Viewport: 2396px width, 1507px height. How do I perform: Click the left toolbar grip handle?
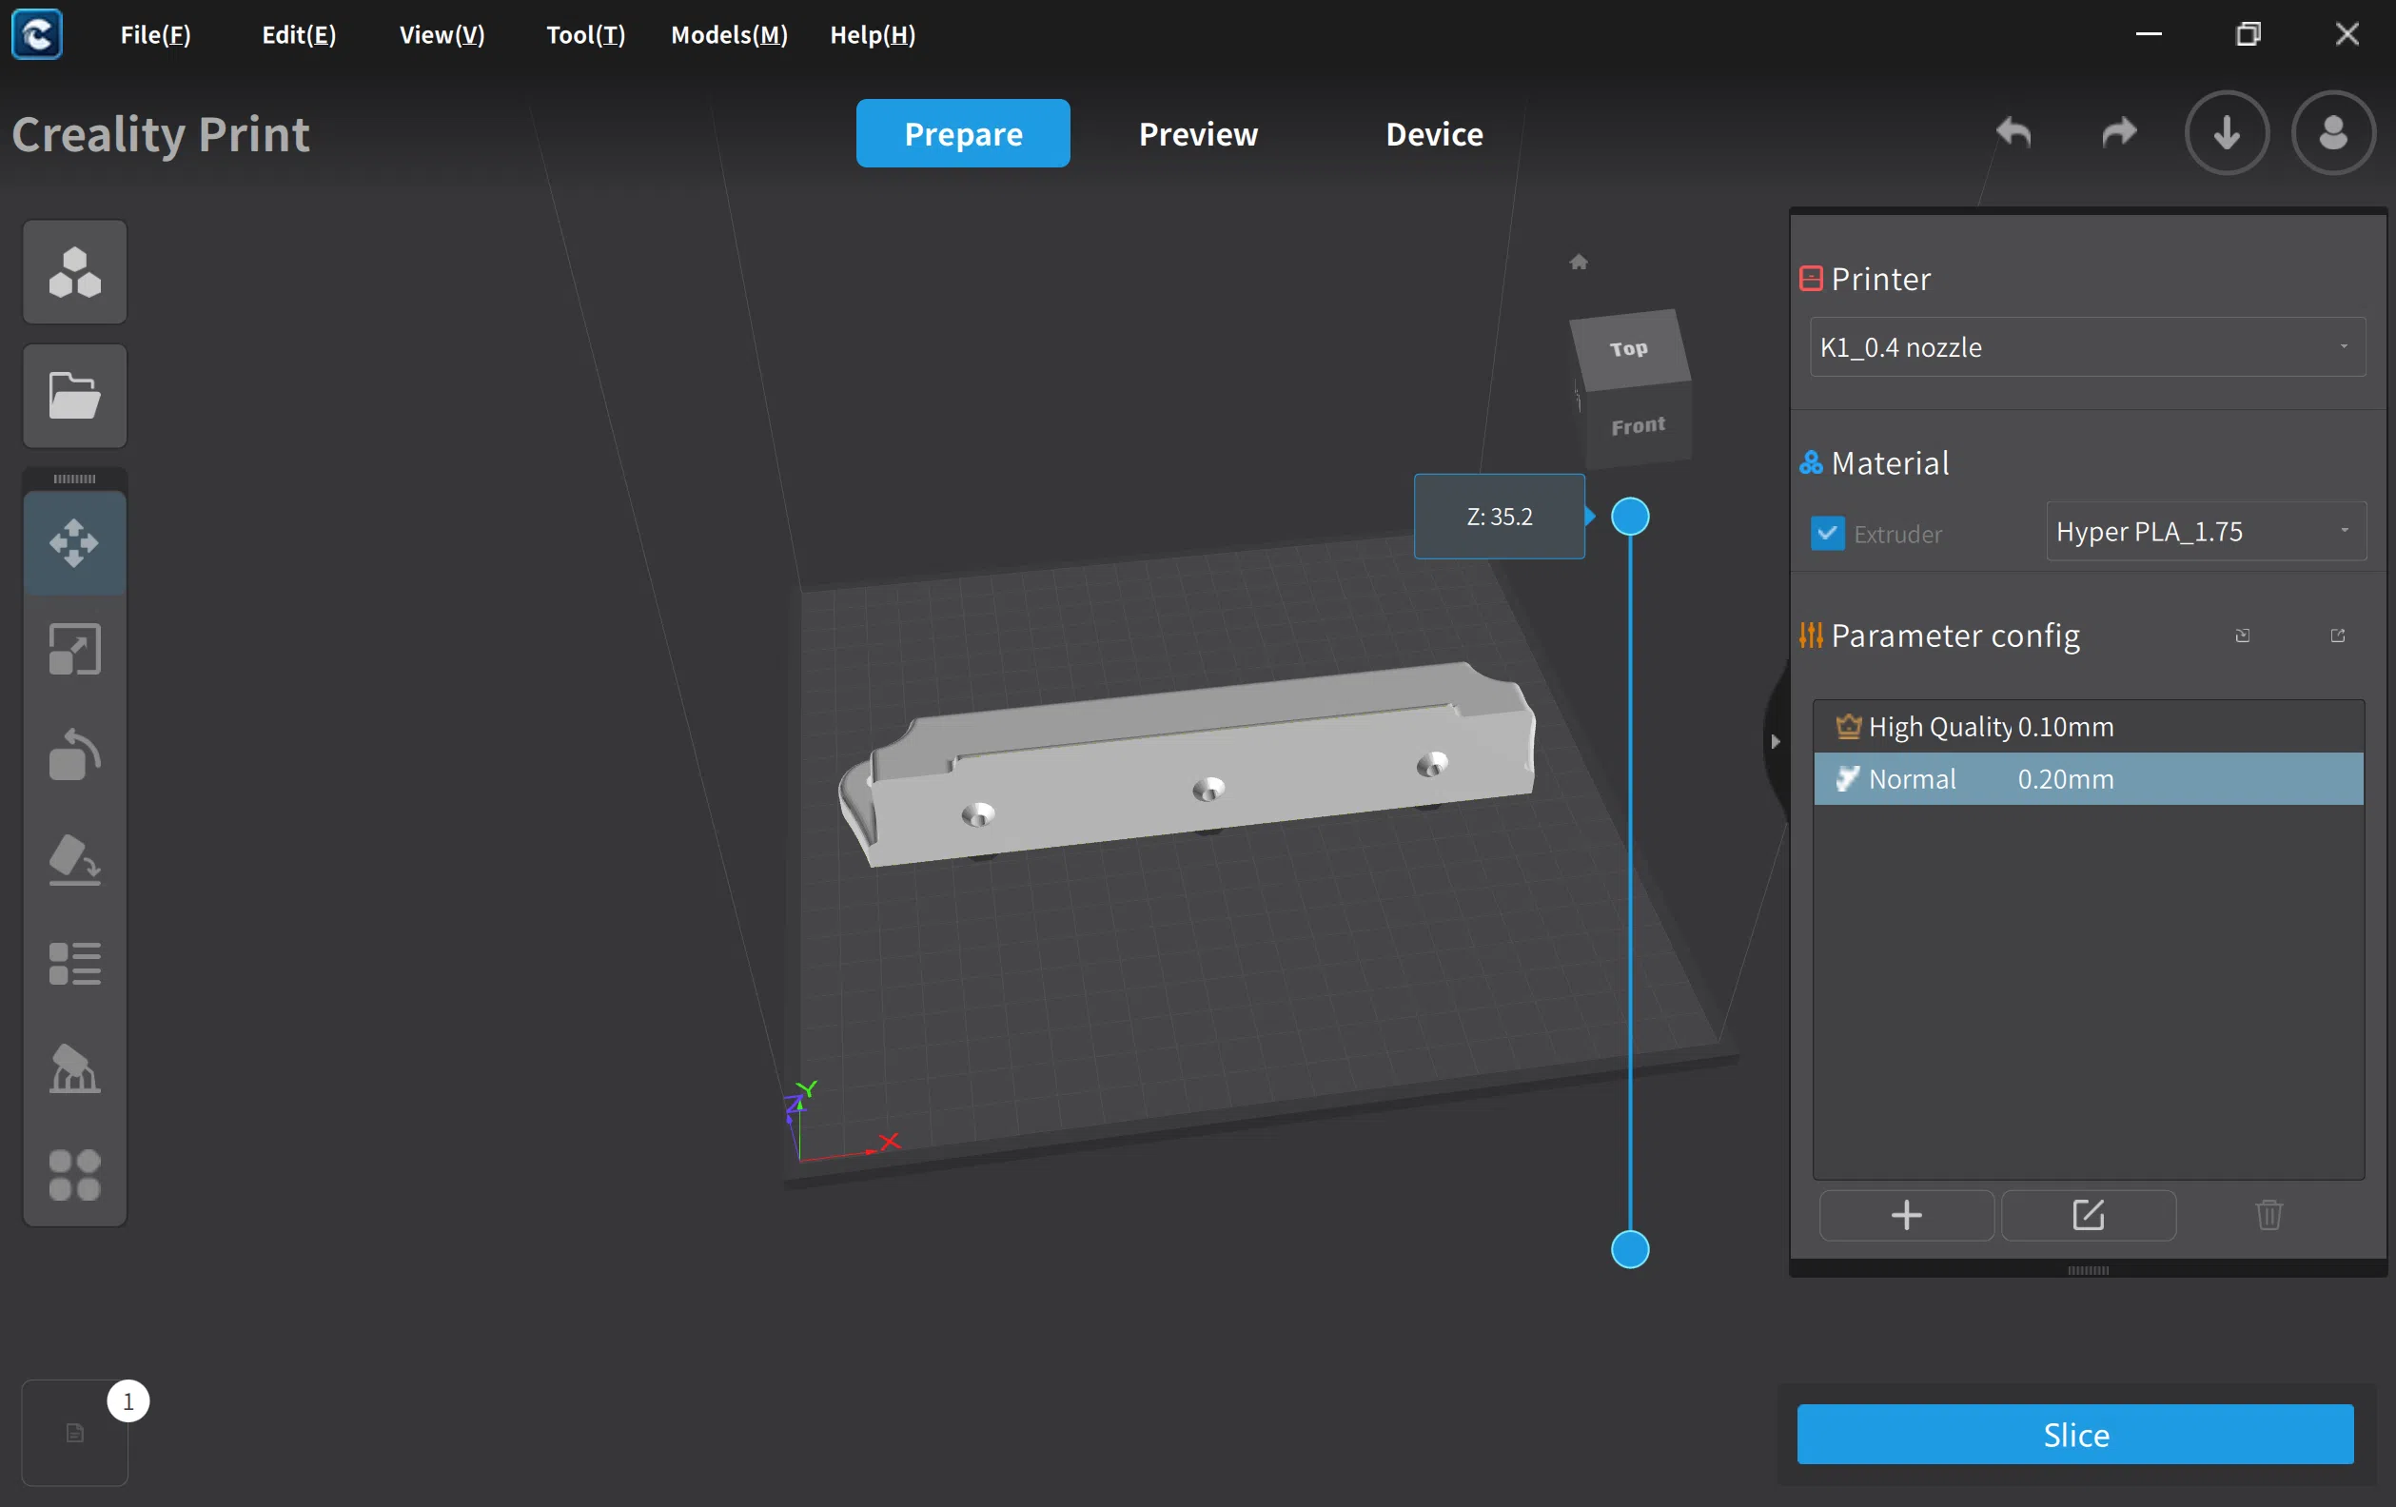tap(74, 479)
